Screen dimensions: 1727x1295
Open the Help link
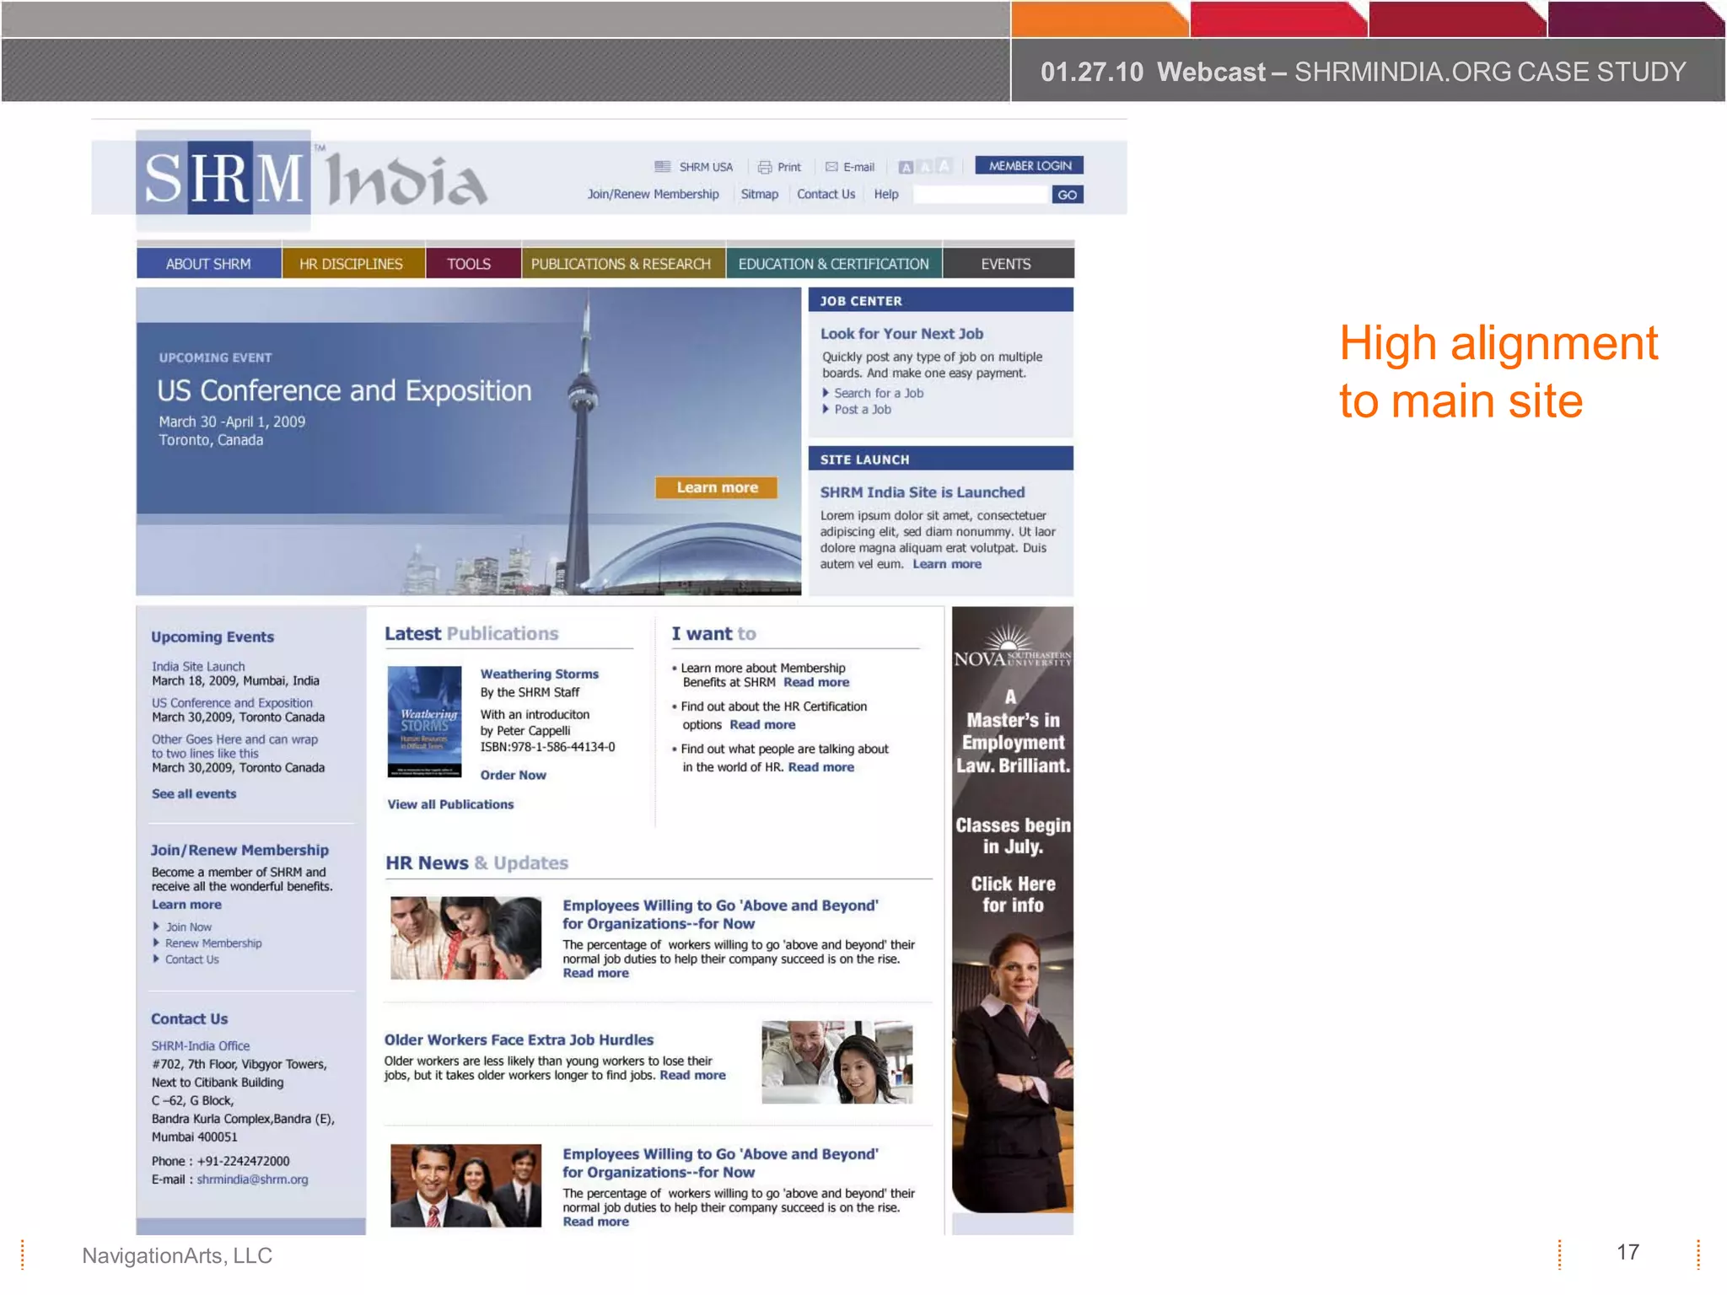click(x=886, y=194)
